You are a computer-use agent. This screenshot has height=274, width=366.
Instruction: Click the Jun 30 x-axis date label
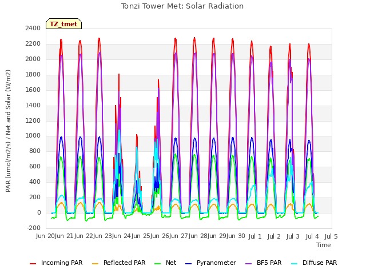point(236,236)
